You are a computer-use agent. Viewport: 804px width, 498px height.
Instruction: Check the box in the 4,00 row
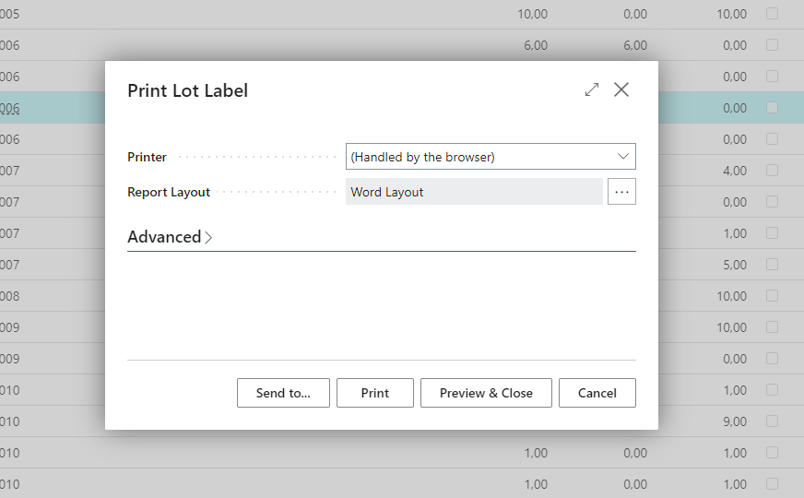pos(772,171)
